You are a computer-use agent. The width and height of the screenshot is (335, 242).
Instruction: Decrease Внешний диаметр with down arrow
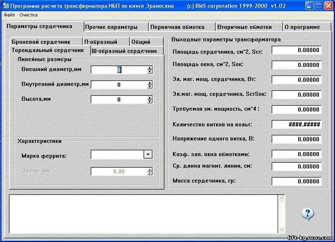click(x=150, y=72)
